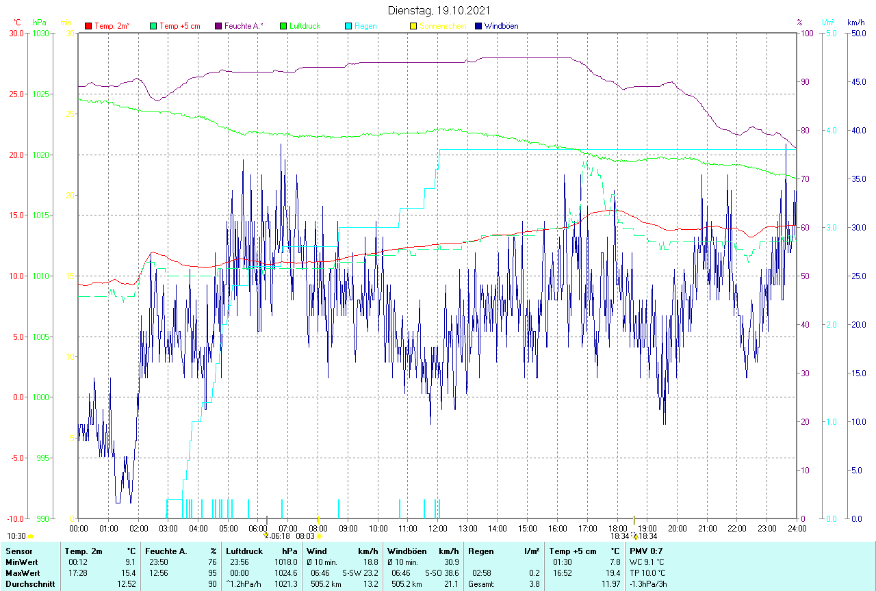876x591 pixels.
Task: Click the Temp. 2m table column header
Action: (x=83, y=551)
